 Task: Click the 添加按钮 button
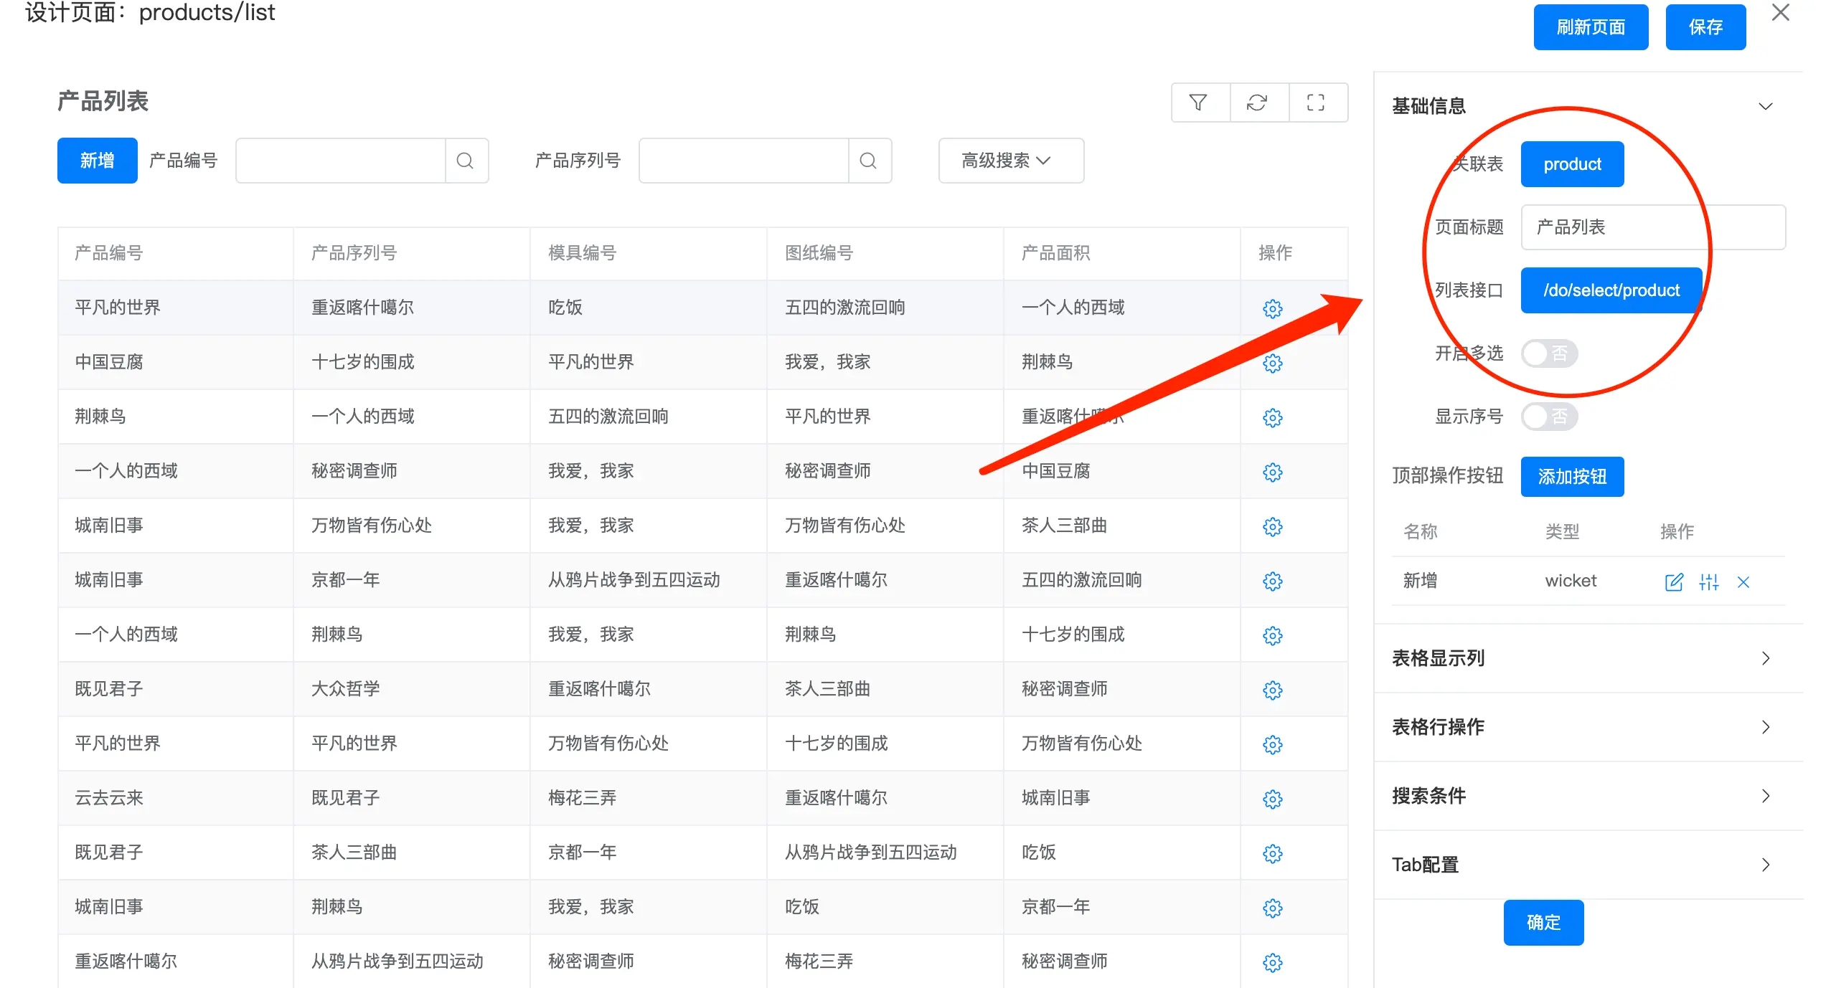pyautogui.click(x=1571, y=477)
